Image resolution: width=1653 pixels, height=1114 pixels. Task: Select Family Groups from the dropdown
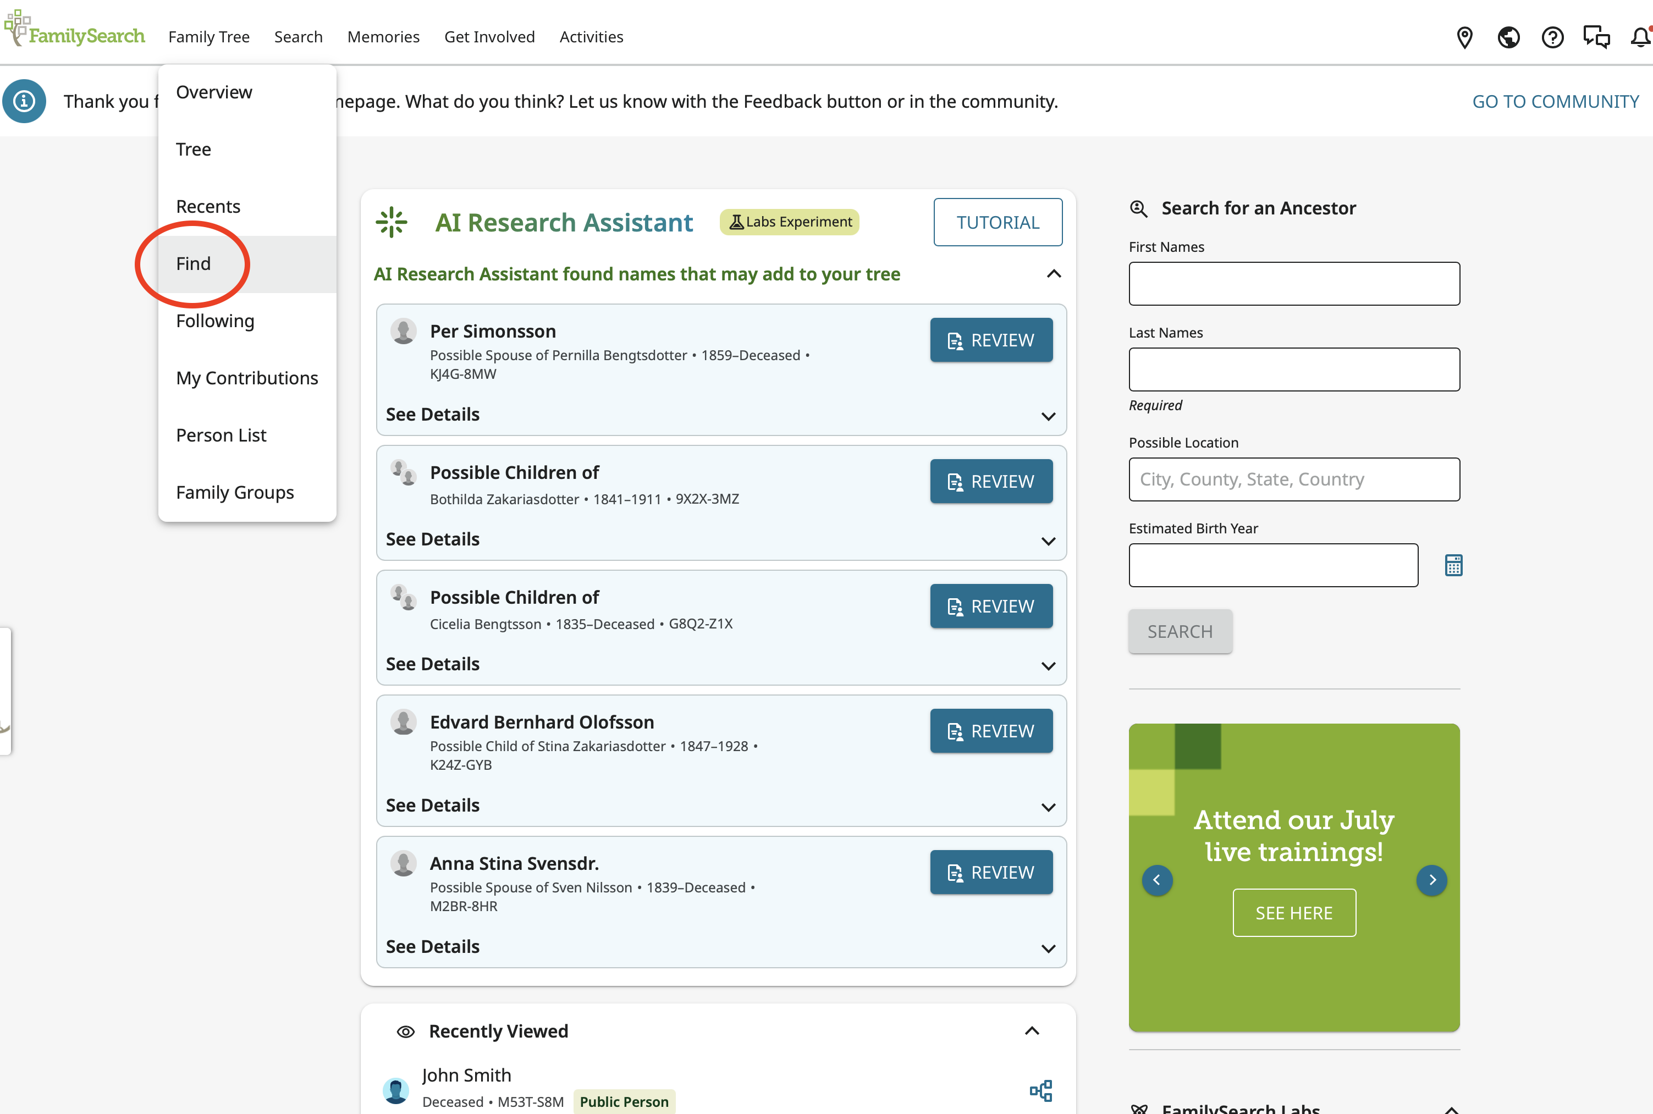tap(247, 493)
